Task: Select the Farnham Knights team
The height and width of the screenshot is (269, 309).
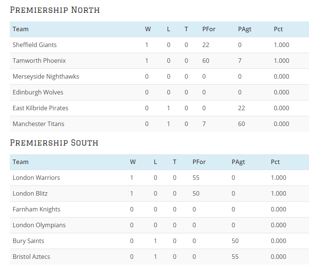Action: 37,209
